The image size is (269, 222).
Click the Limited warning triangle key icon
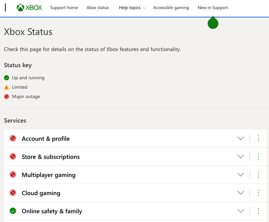7,87
